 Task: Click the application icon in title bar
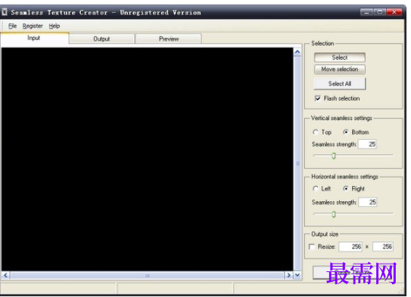click(5, 12)
